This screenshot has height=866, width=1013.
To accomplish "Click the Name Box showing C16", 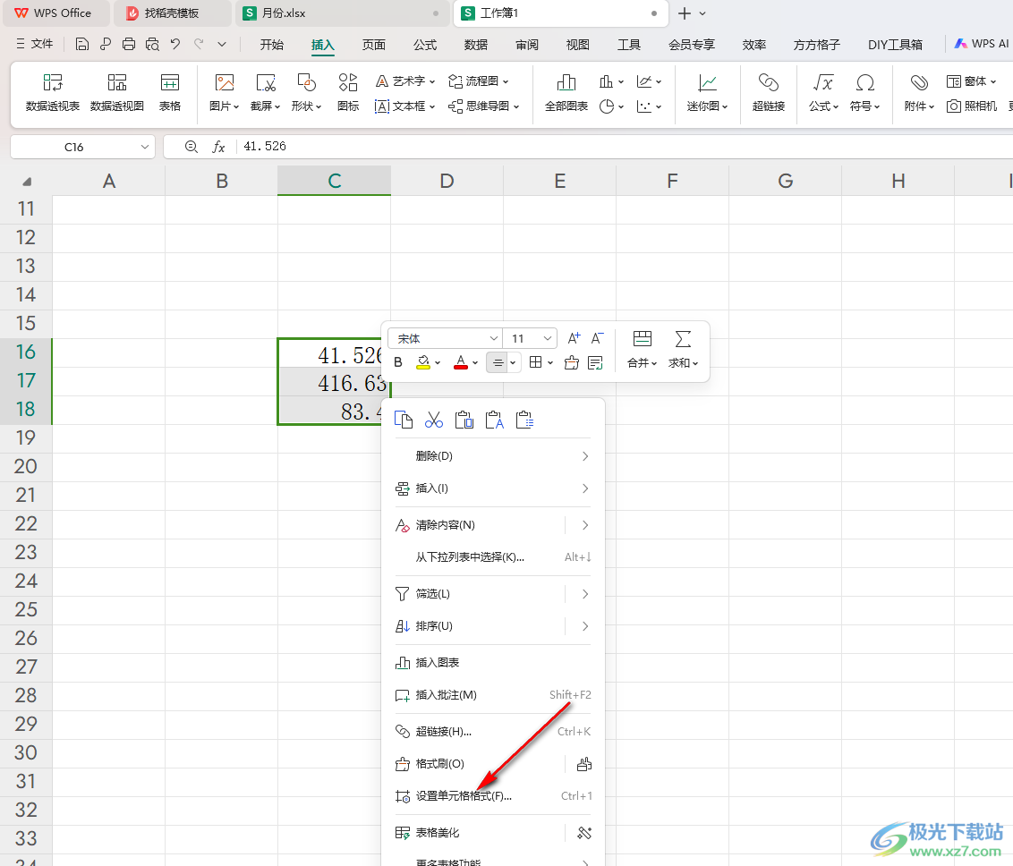I will [74, 147].
